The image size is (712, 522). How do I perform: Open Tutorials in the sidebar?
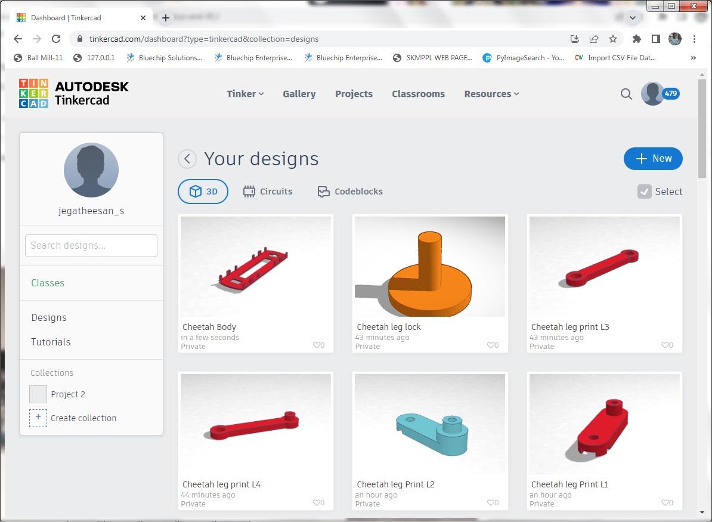tap(51, 342)
